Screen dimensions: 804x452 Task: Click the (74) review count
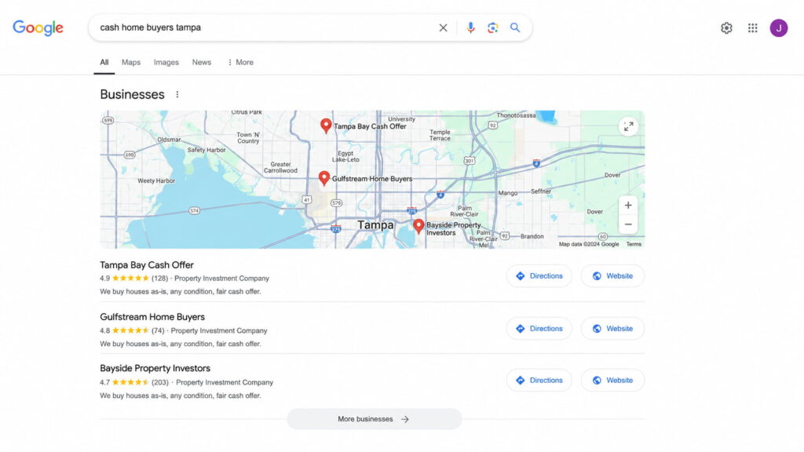pyautogui.click(x=158, y=330)
